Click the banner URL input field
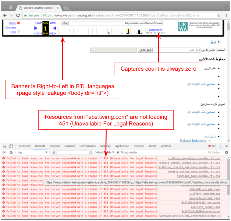The width and height of the screenshot is (231, 221). (116, 23)
